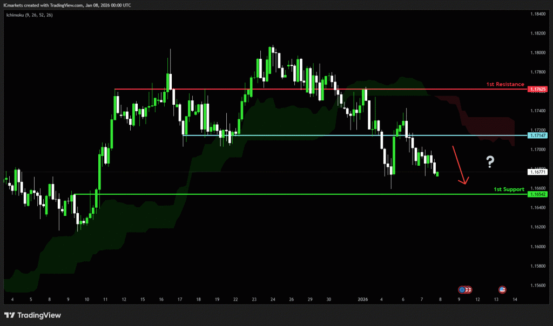Viewport: 553px width, 326px height.
Task: Click the light-blue 1.17147 price tag
Action: 538,135
